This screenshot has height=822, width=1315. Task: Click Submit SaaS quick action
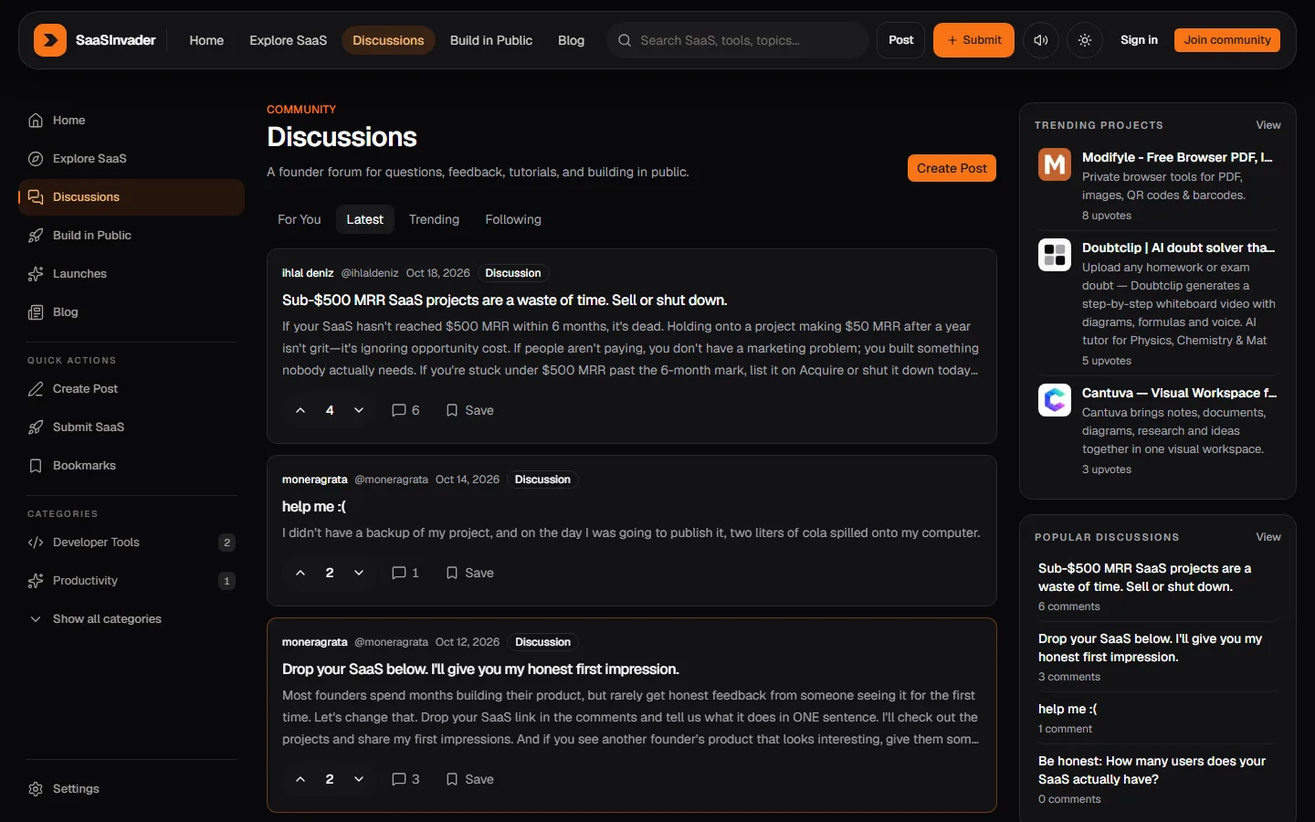click(131, 427)
